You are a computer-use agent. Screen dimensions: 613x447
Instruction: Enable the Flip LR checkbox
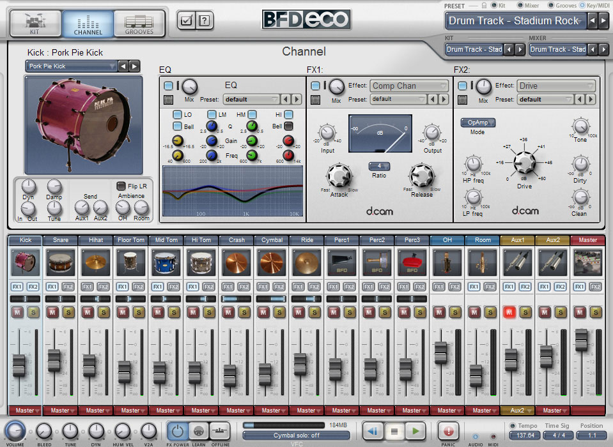(121, 186)
